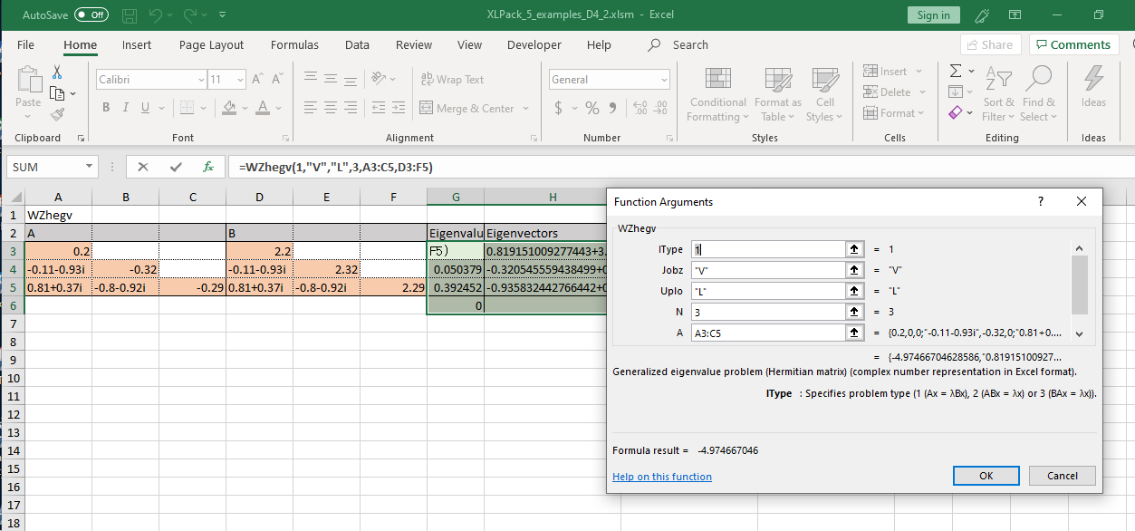Click the formula bar Enter checkmark icon
Screen dimensions: 1135x531
point(176,167)
